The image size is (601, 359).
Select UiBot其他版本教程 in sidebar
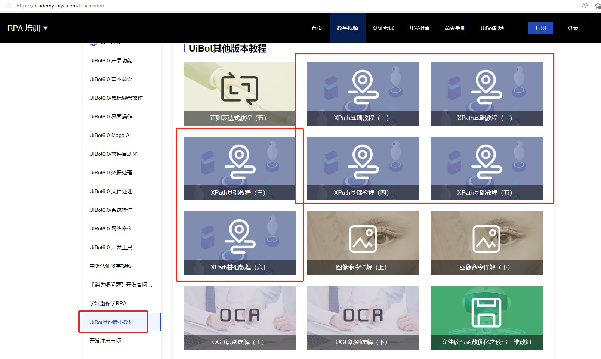tap(112, 322)
